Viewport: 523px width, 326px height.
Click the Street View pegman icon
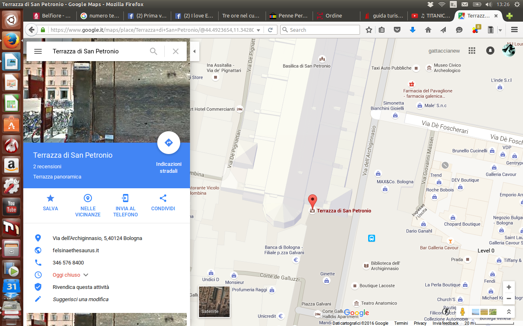(463, 312)
